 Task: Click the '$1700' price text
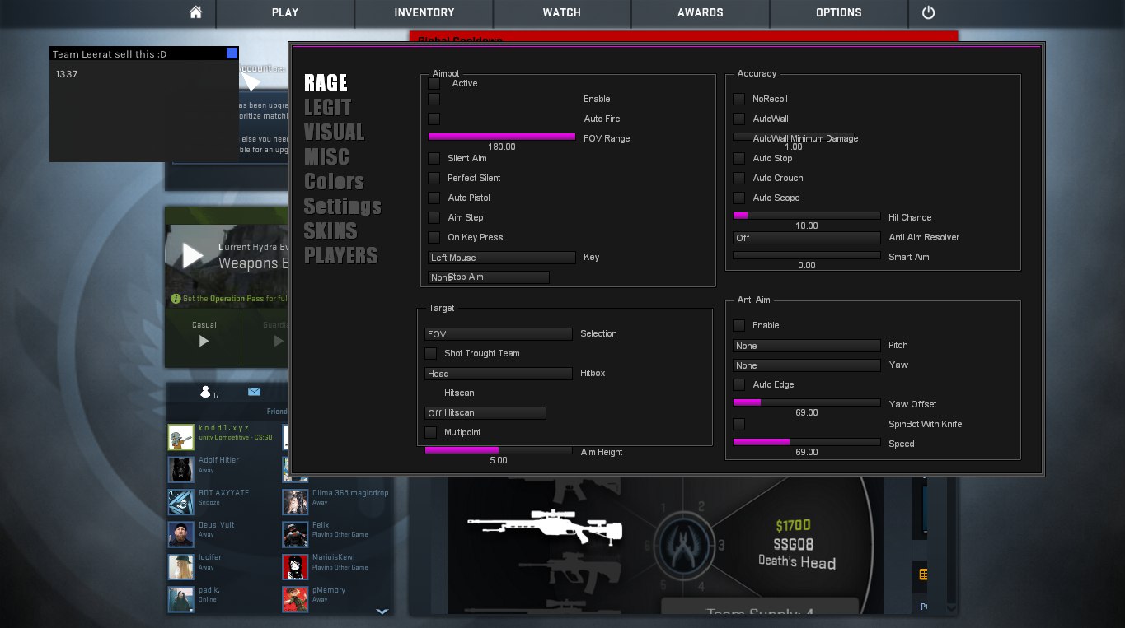(x=793, y=525)
